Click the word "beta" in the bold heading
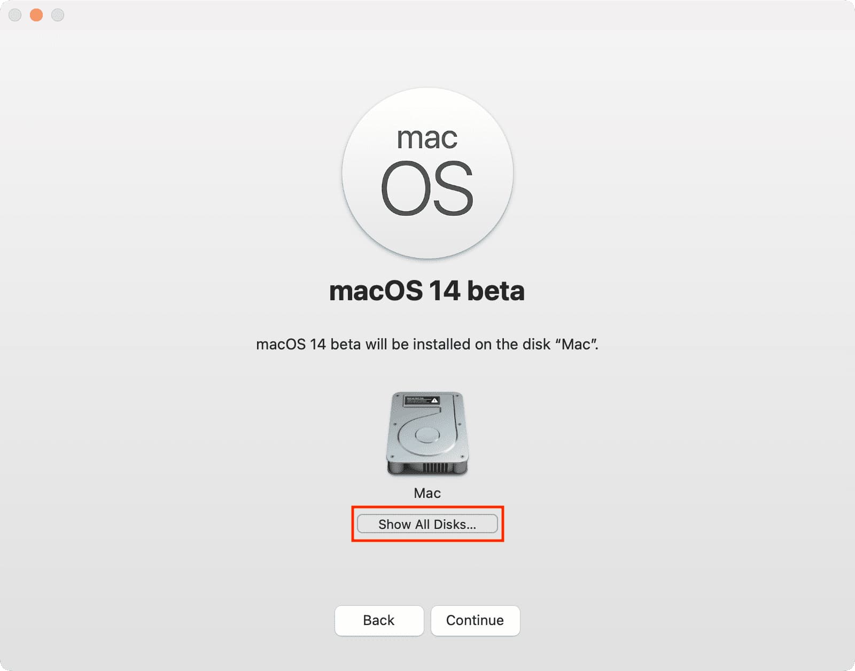Image resolution: width=855 pixels, height=671 pixels. [496, 291]
